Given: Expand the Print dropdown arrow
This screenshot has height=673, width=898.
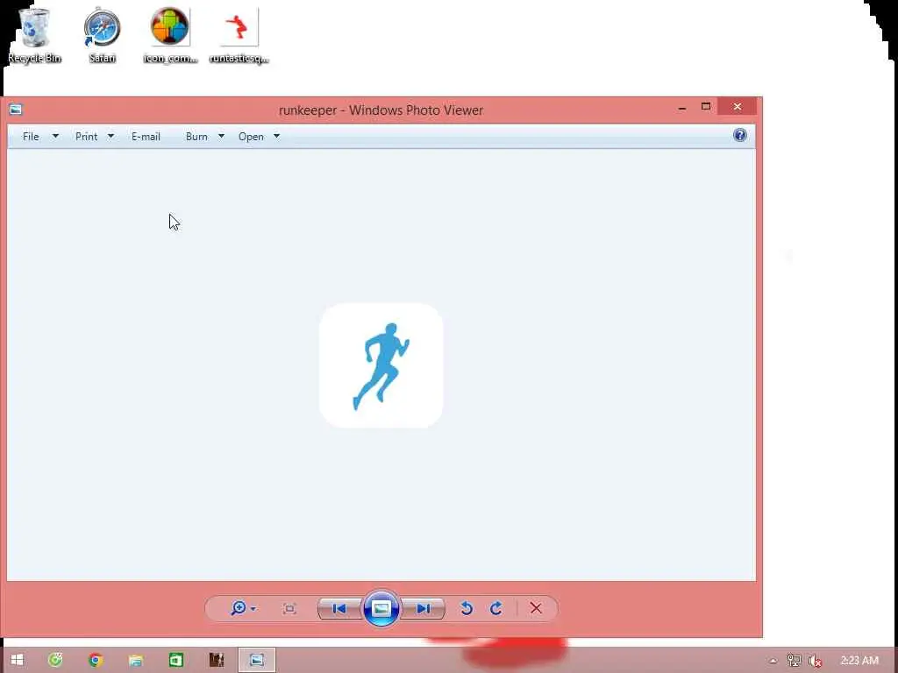Looking at the screenshot, I should [110, 136].
